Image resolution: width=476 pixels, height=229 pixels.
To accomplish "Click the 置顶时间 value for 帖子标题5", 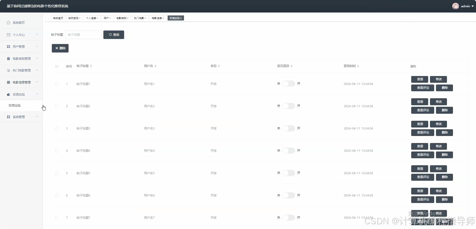I will click(x=358, y=173).
